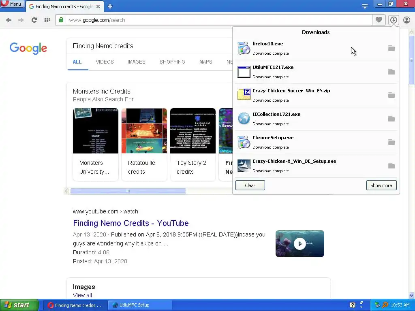Open a new tab with plus button
The width and height of the screenshot is (415, 311).
[110, 6]
